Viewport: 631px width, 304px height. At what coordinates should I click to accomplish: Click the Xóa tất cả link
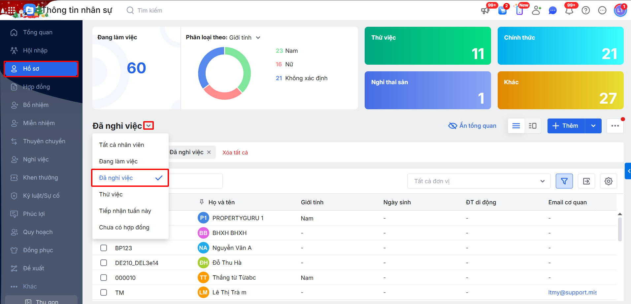tap(235, 152)
